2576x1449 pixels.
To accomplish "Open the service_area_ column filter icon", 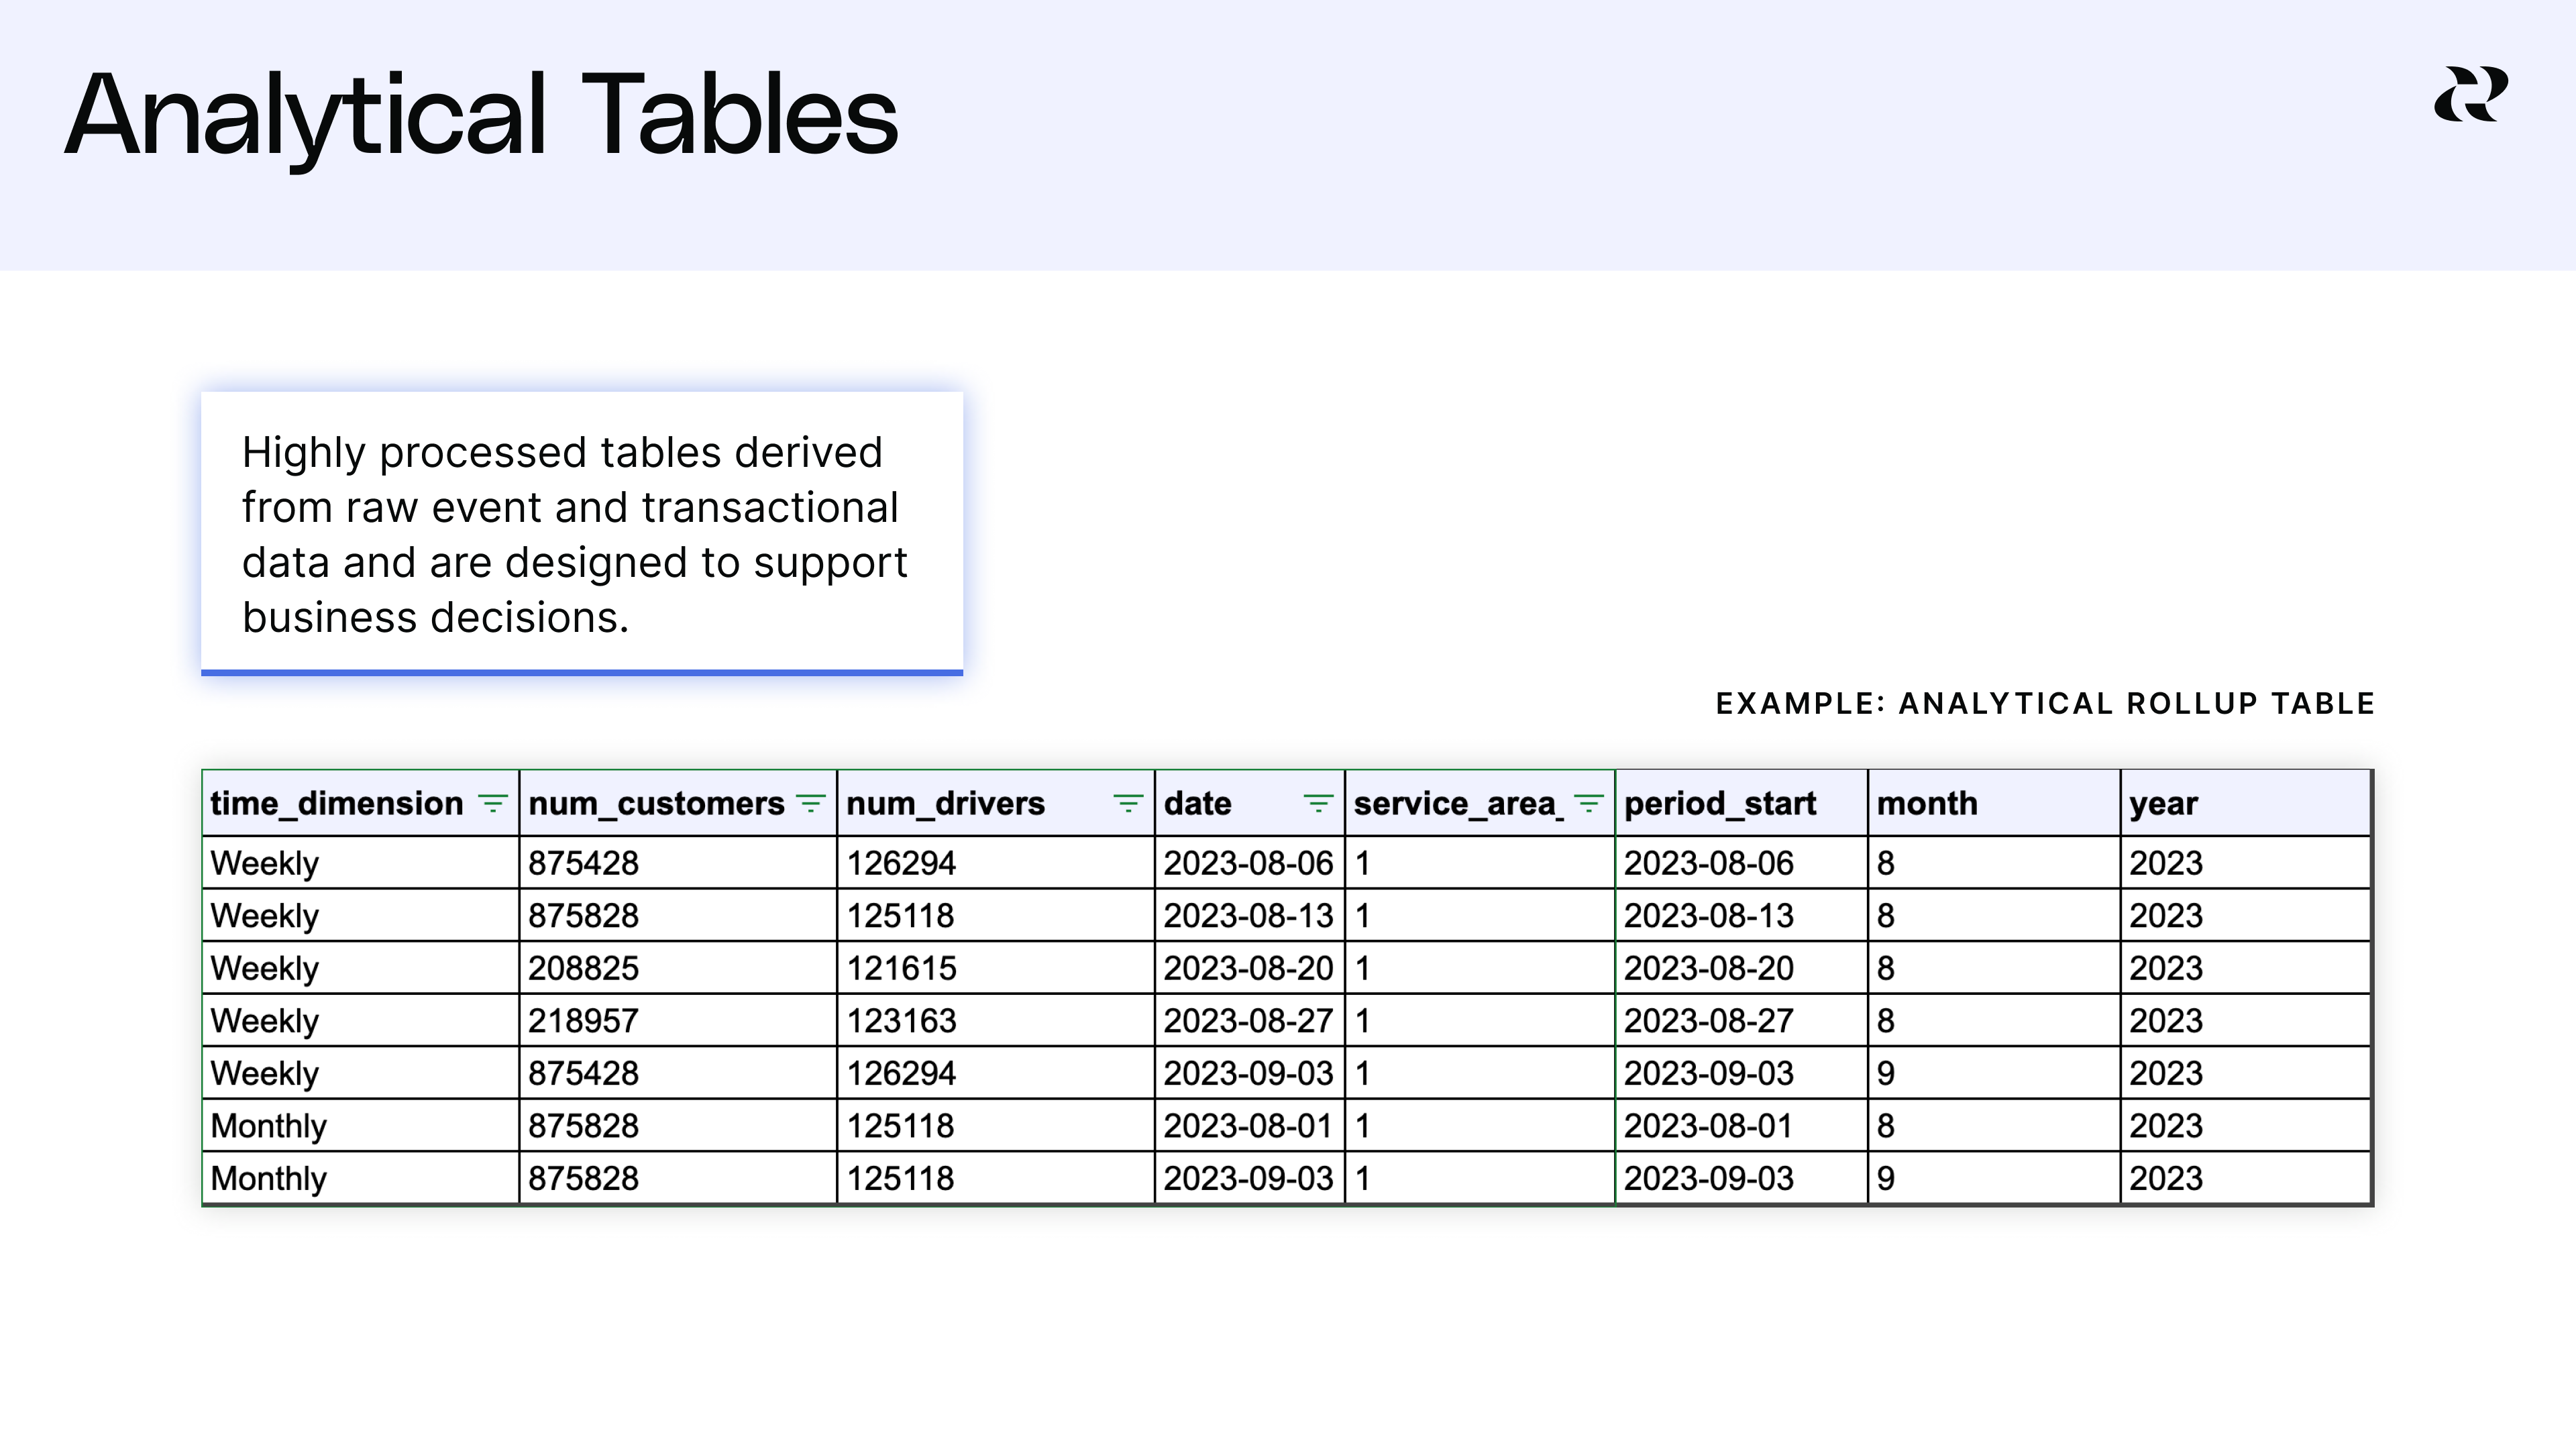I will [1588, 803].
